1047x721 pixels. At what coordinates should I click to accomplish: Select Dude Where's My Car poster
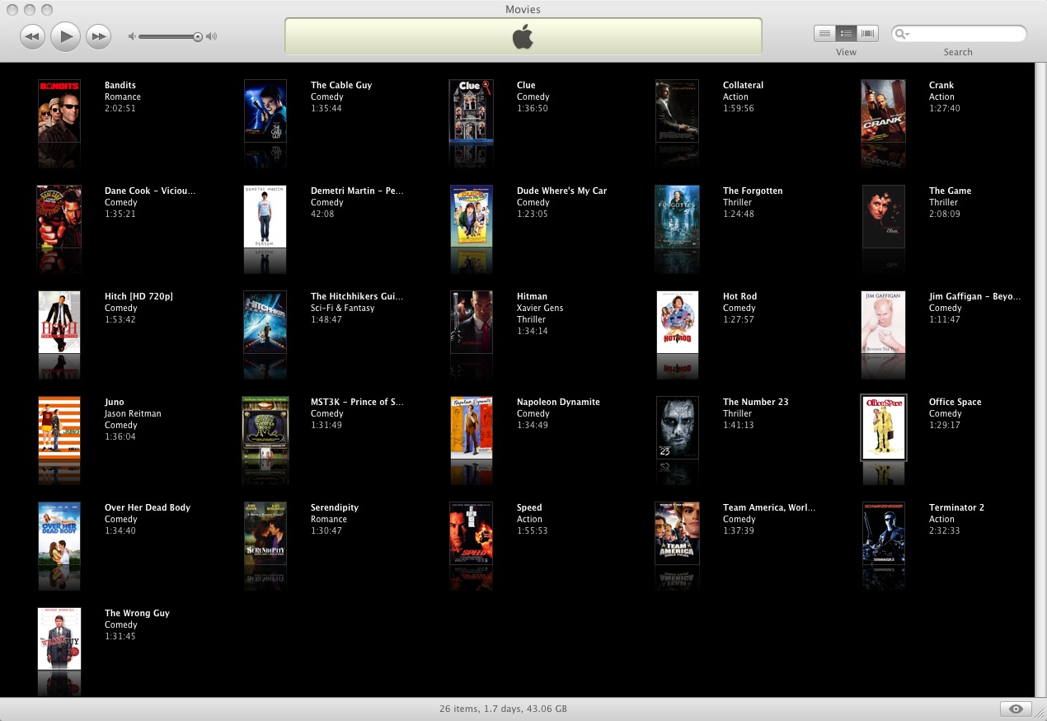point(472,217)
